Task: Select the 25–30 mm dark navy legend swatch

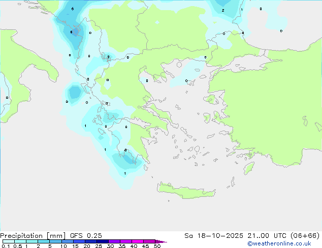Action: click(103, 241)
